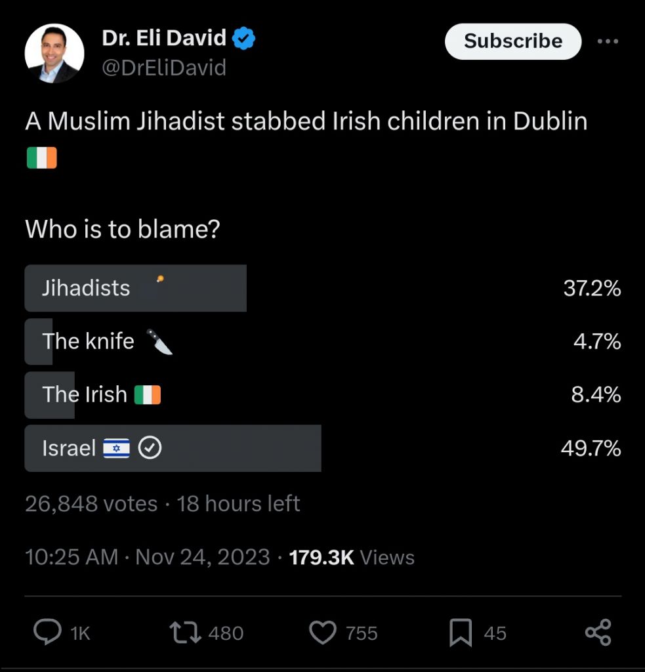Screen dimensions: 645x672
Task: Click the Dr. Eli David display name
Action: click(x=164, y=37)
